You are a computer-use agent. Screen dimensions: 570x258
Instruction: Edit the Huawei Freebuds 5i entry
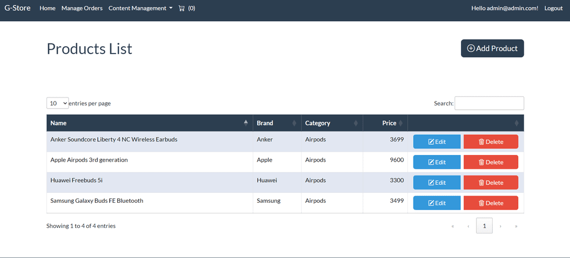click(436, 183)
